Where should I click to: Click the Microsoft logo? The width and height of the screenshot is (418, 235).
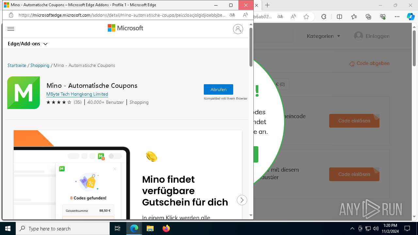(125, 28)
